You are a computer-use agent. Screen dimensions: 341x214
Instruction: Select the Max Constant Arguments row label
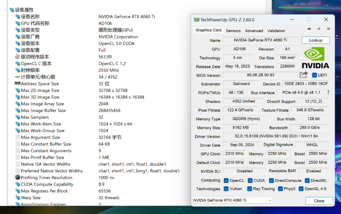(x=46, y=151)
